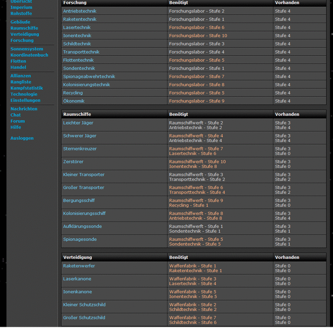Viewport: 333px width, 328px height.
Task: Click the Spionagesonde ship link
Action: click(80, 239)
